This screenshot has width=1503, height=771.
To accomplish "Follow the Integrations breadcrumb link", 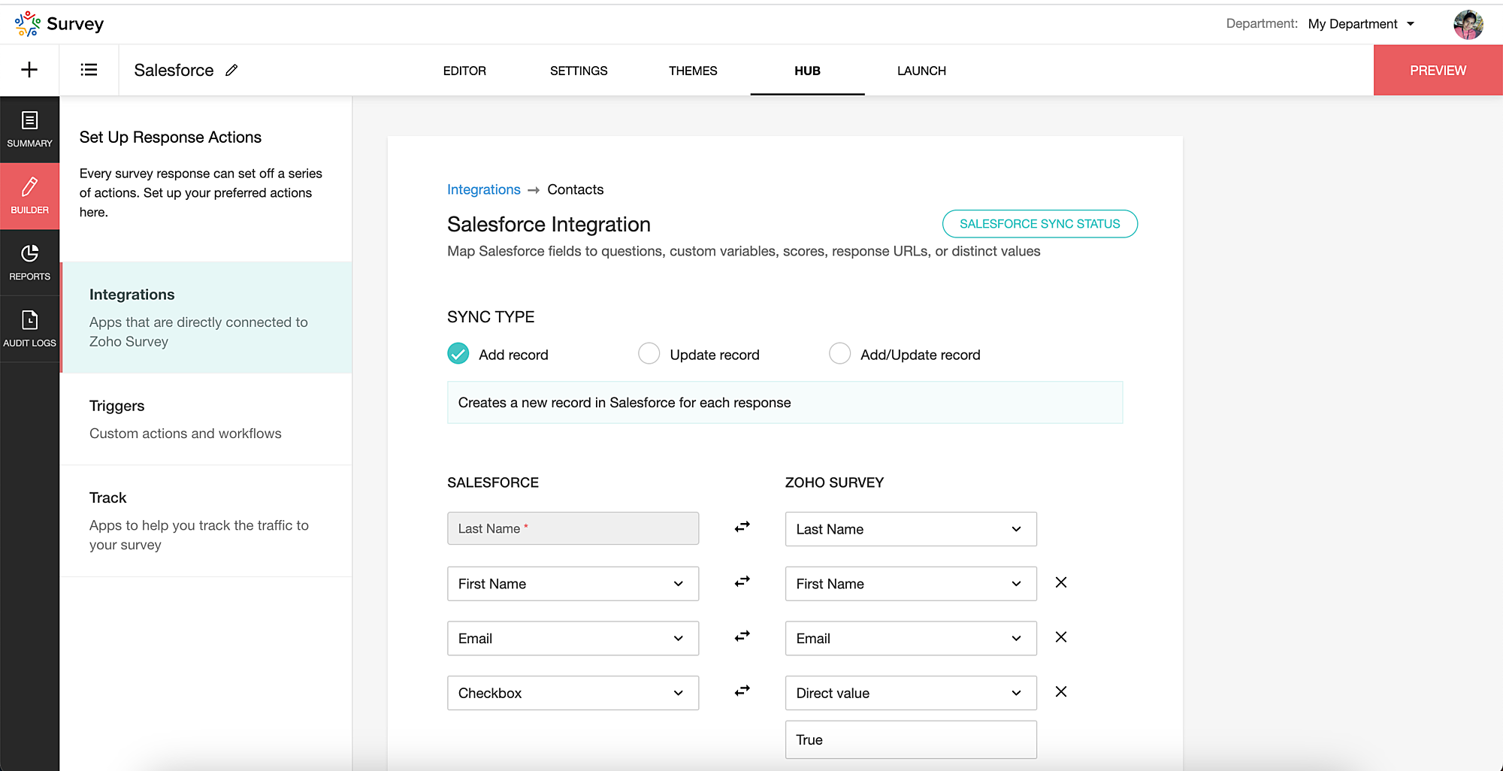I will pyautogui.click(x=483, y=189).
